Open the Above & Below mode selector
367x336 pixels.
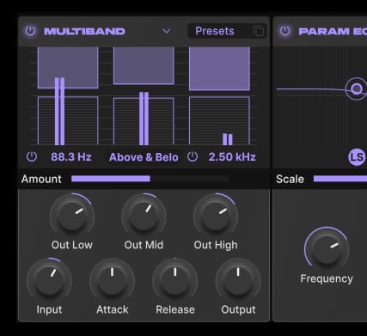coord(144,157)
